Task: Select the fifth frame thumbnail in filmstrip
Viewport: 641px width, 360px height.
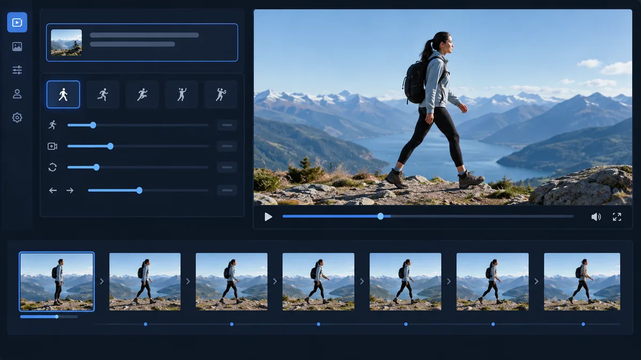Action: [405, 282]
